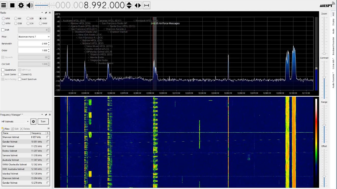The height and width of the screenshot is (189, 337).
Task: Enable Lock Carrier
Action: tap(3, 74)
